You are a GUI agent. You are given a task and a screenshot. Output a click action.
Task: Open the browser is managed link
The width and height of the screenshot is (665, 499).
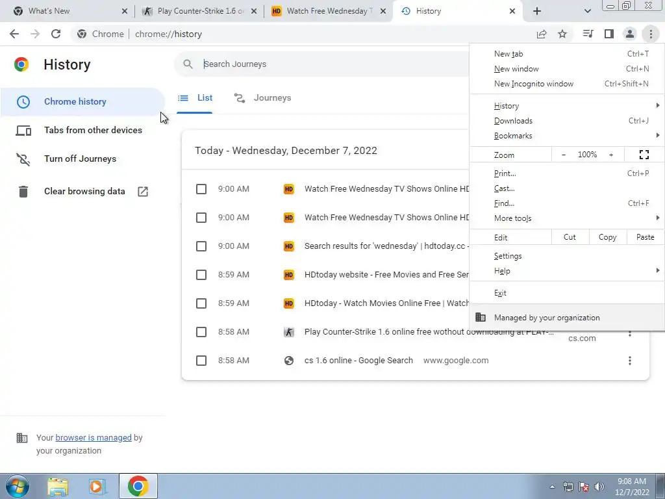click(94, 437)
